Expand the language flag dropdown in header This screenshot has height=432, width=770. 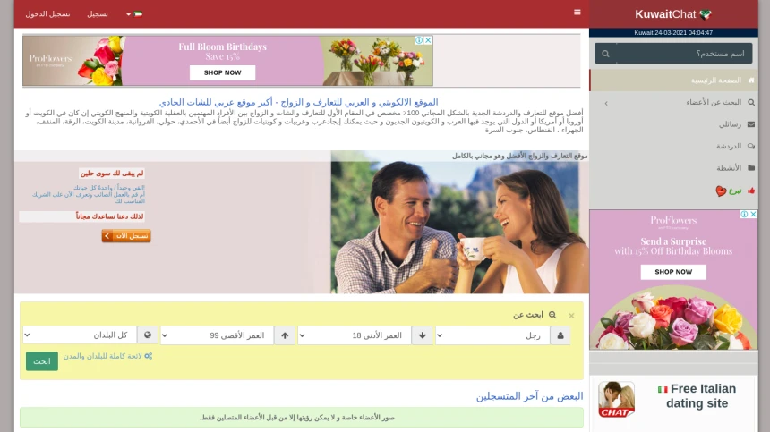click(134, 14)
